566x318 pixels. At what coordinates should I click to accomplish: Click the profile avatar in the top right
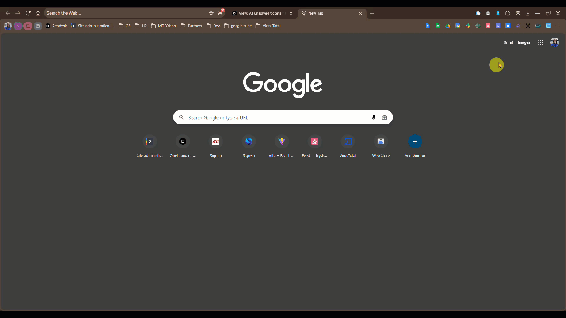(x=555, y=42)
